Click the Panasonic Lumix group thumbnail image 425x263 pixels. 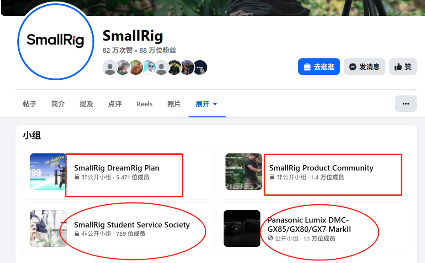pyautogui.click(x=242, y=228)
